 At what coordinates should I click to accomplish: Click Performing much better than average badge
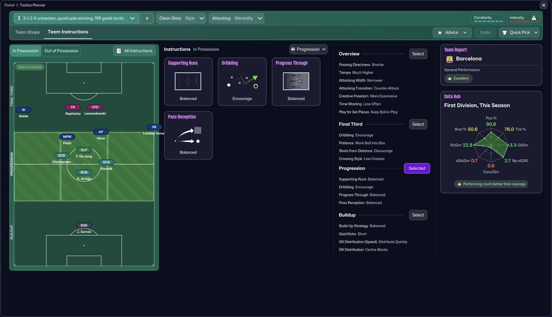[x=491, y=184]
